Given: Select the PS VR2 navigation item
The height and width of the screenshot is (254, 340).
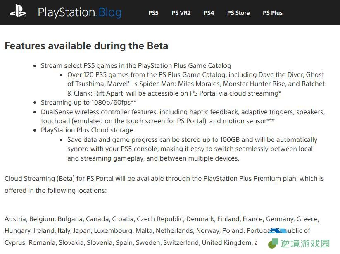Looking at the screenshot, I should pos(181,13).
